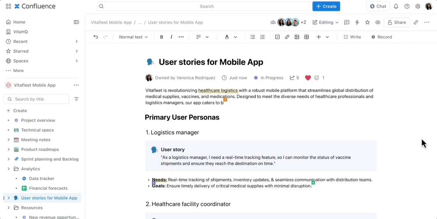Click the cloud save status icon
The height and width of the screenshot is (219, 437).
click(273, 22)
